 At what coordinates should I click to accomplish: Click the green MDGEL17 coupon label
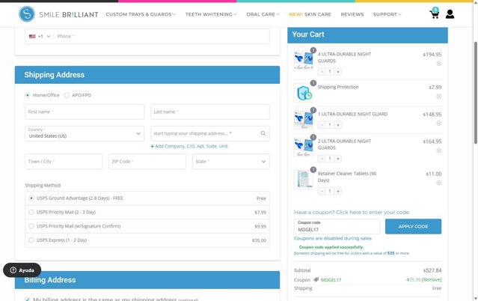click(x=331, y=279)
